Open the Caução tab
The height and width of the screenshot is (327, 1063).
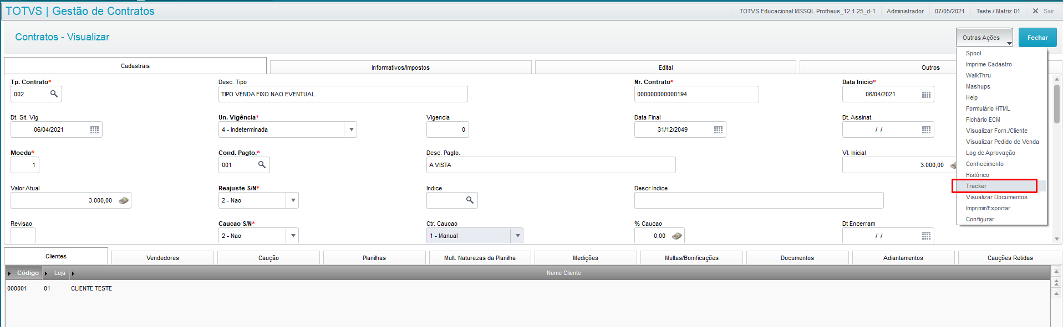[x=268, y=258]
